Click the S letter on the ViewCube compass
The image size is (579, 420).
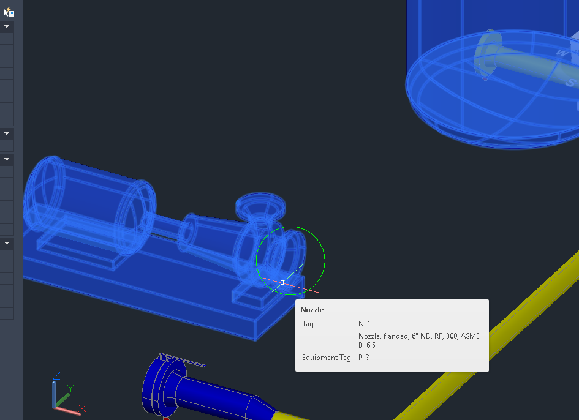(x=570, y=82)
